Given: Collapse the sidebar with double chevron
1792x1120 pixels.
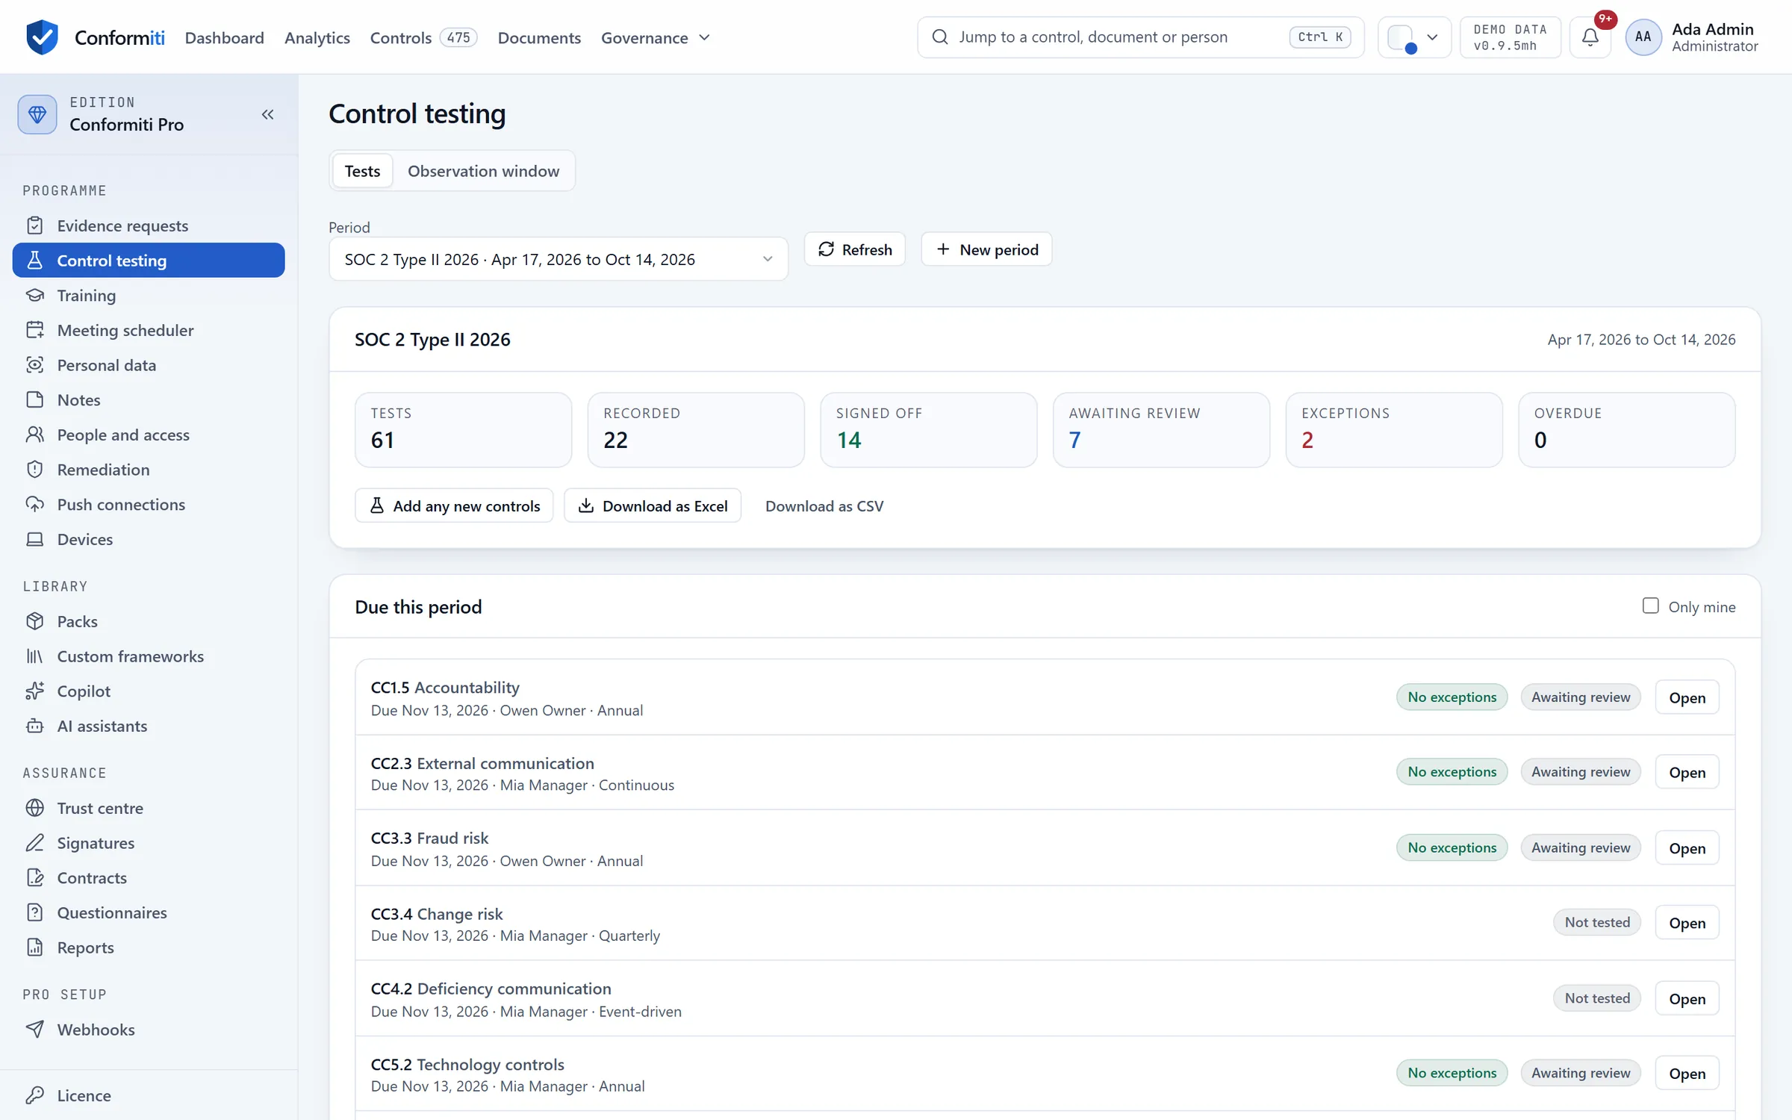Looking at the screenshot, I should pos(267,114).
